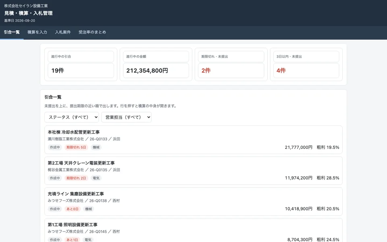Open the ステータス（すべて） filter dropdown
387x242 pixels.
tap(72, 117)
